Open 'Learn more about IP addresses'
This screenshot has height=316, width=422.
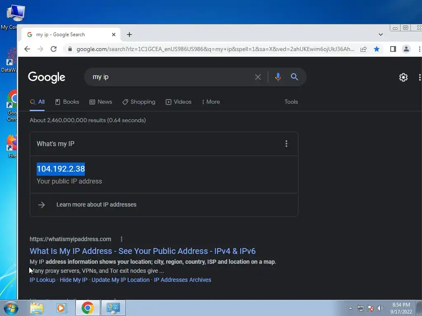pyautogui.click(x=96, y=204)
